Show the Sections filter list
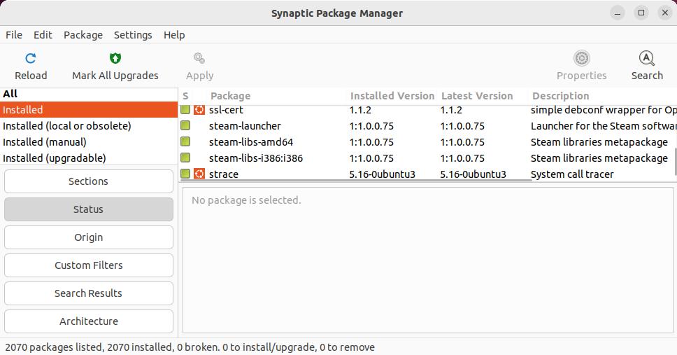This screenshot has height=355, width=677. pyautogui.click(x=89, y=181)
